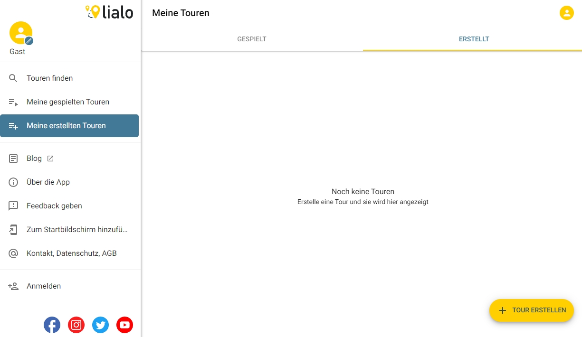582x337 pixels.
Task: Select the Erstellt tab
Action: (x=474, y=39)
